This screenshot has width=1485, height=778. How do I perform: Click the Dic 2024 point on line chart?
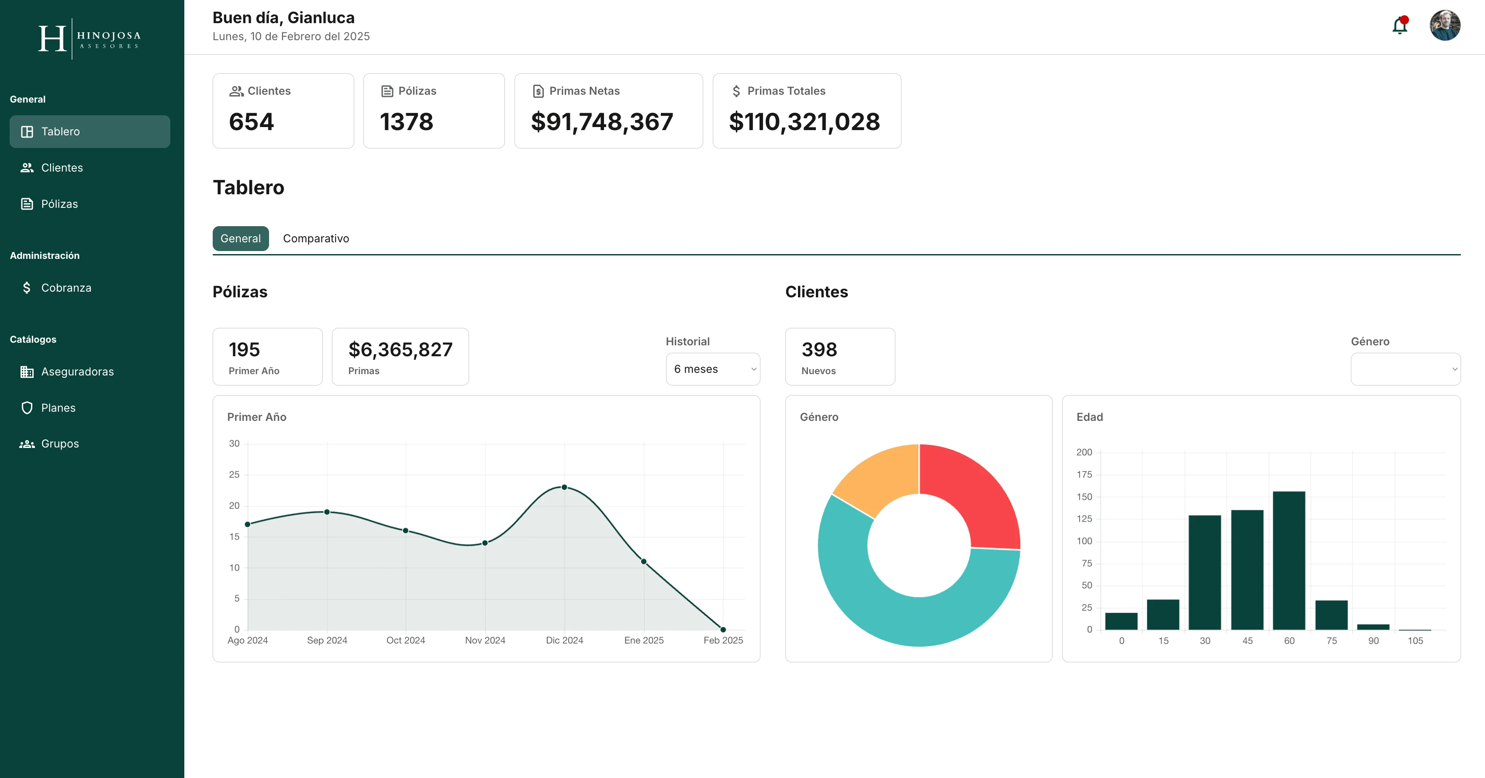pyautogui.click(x=564, y=488)
